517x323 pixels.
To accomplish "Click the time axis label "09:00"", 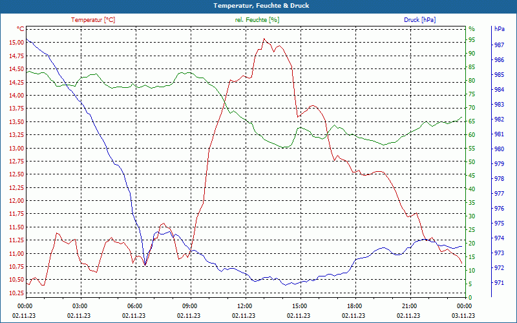I will coord(190,306).
